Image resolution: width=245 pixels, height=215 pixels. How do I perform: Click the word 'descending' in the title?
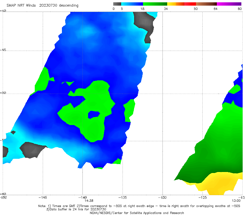pyautogui.click(x=69, y=6)
